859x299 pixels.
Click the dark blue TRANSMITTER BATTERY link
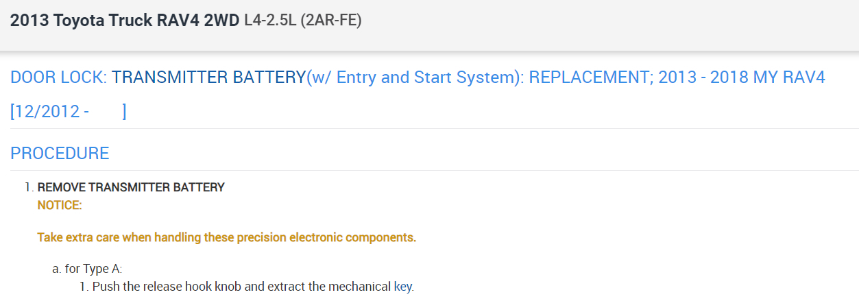tap(208, 77)
